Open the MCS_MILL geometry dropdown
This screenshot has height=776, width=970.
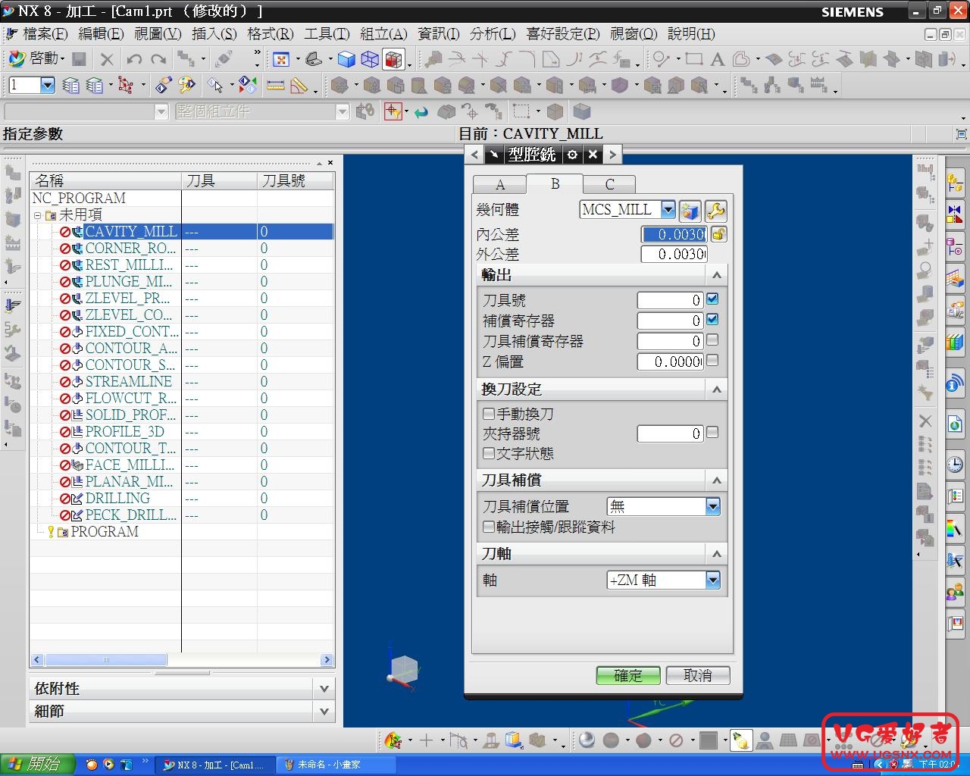[x=668, y=209]
